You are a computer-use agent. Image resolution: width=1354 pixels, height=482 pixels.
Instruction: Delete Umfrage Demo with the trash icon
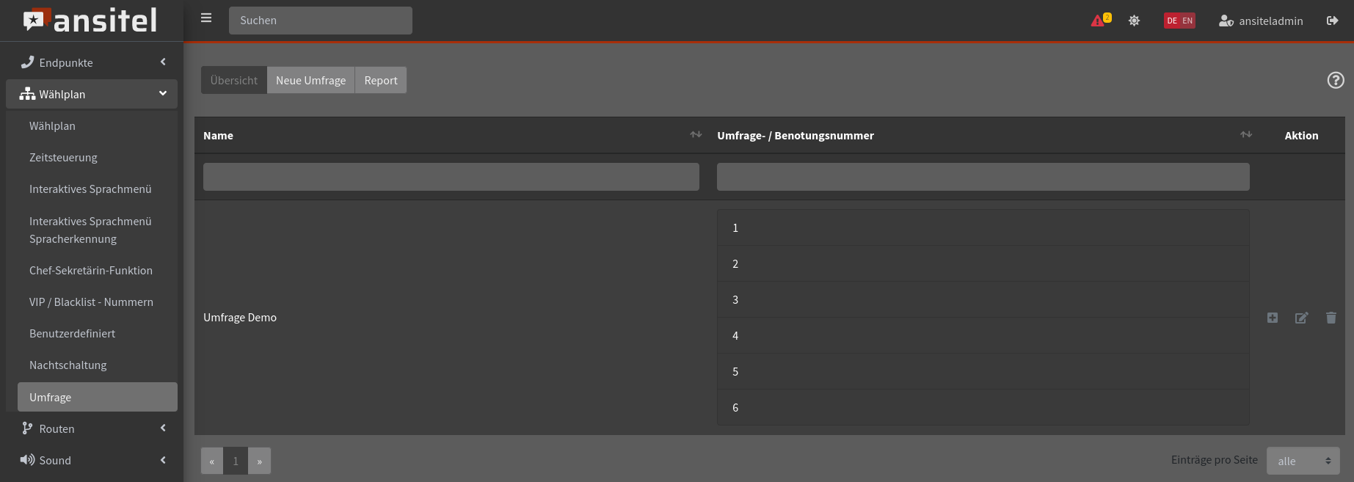[x=1331, y=318]
